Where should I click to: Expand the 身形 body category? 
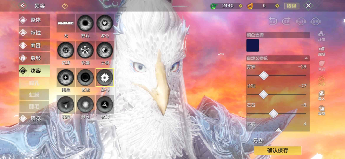pos(34,58)
